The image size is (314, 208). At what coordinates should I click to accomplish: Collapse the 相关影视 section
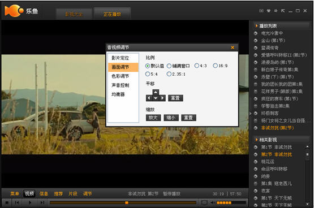(256, 140)
